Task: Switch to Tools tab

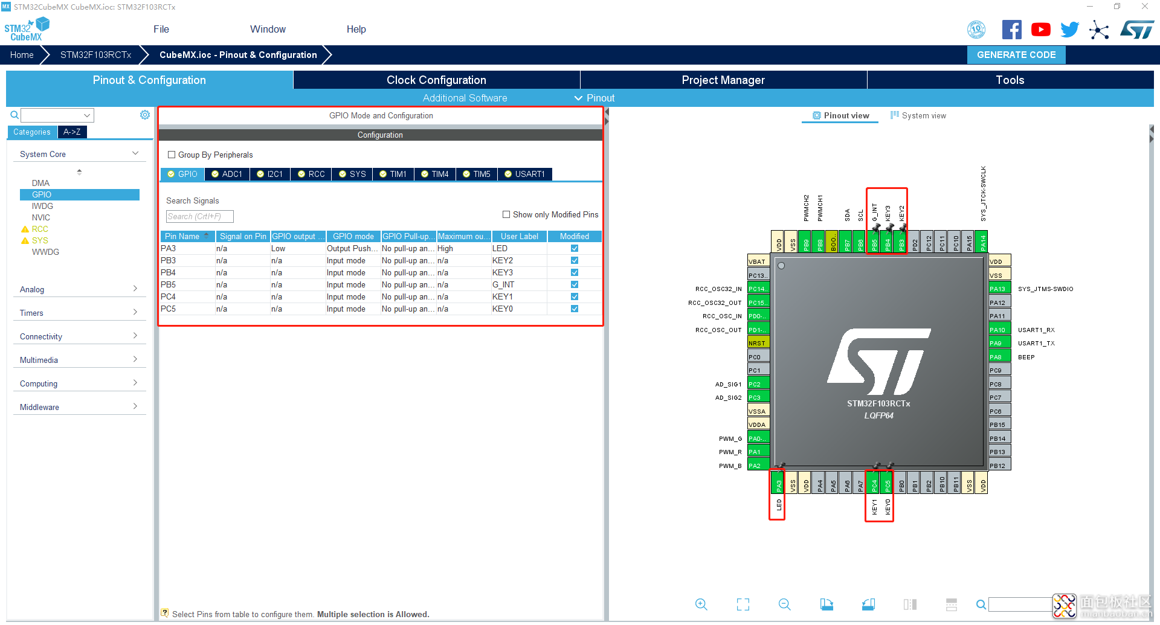Action: 1010,80
